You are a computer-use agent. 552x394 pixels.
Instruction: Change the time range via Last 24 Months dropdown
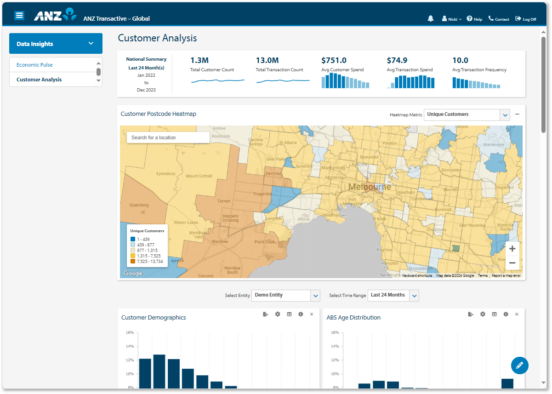[x=414, y=296]
